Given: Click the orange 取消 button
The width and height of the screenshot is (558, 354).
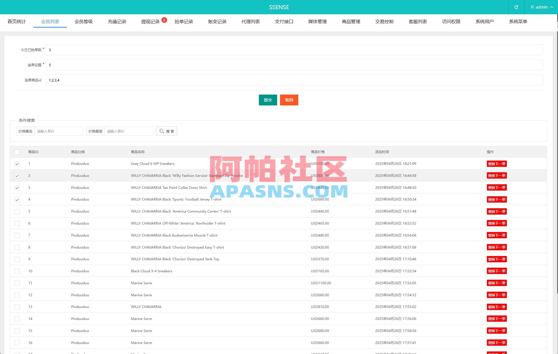Looking at the screenshot, I should (x=289, y=100).
